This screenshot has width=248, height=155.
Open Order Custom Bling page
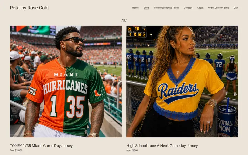click(218, 8)
